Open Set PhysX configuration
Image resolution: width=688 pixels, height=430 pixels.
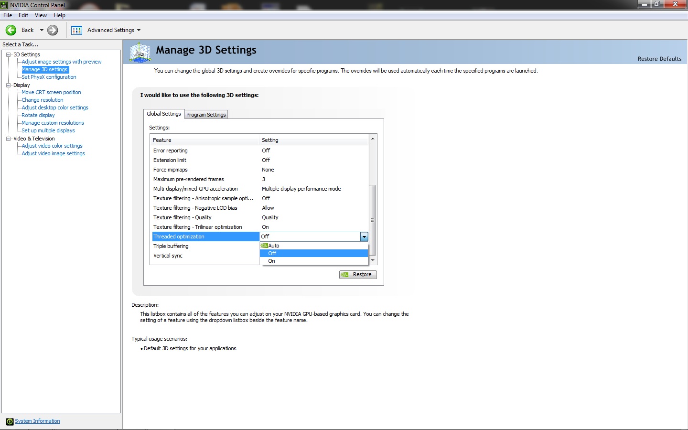[x=49, y=77]
